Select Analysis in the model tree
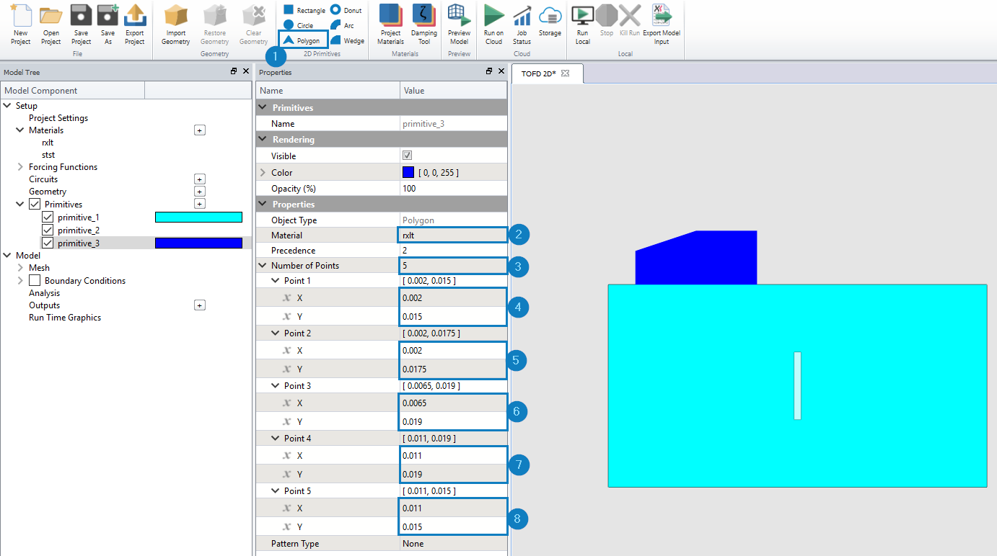Screen dimensions: 997x556 pos(44,293)
